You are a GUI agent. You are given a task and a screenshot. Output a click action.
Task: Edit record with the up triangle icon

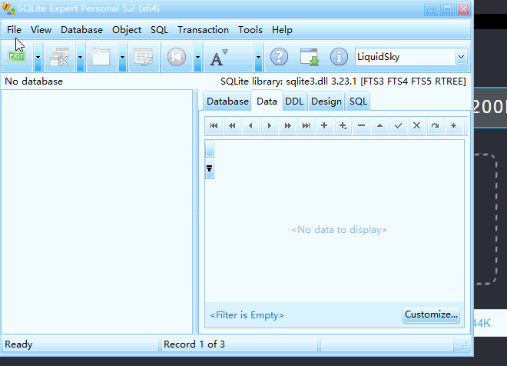(x=380, y=125)
